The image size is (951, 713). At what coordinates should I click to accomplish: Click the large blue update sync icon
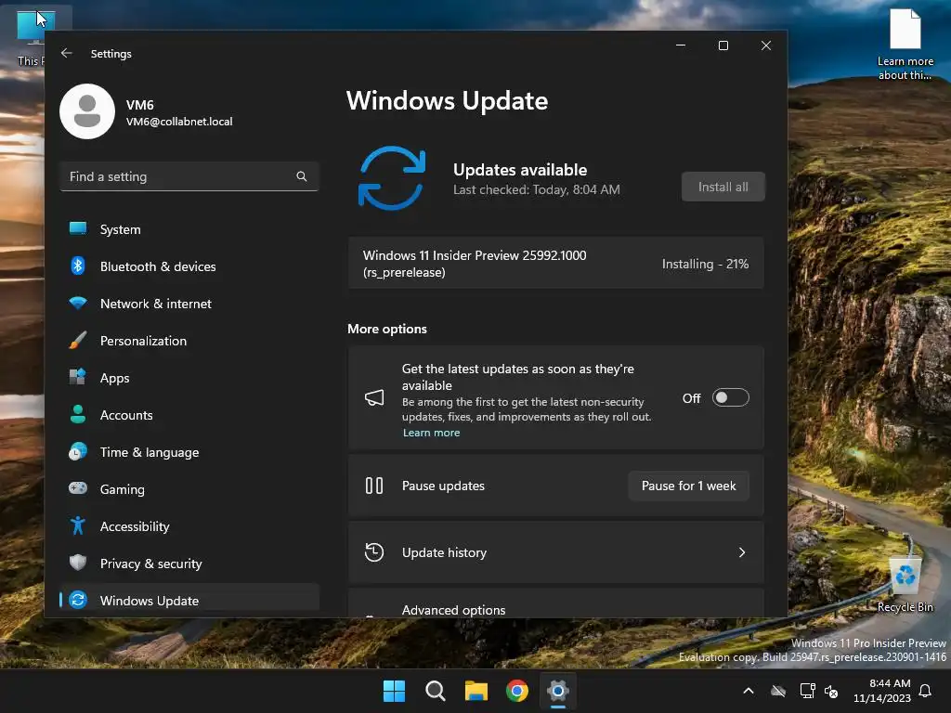pyautogui.click(x=392, y=177)
